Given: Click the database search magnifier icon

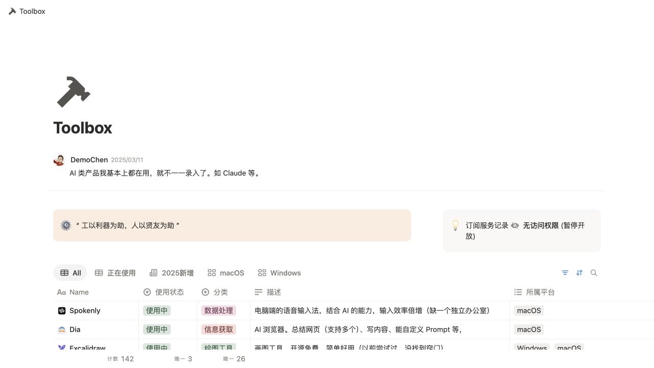Looking at the screenshot, I should click(x=594, y=273).
